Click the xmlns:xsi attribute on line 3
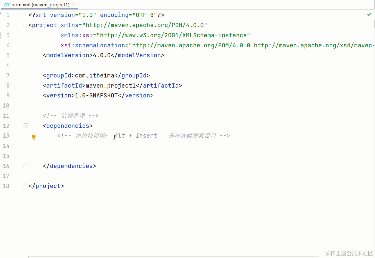This screenshot has height=258, width=375. [77, 35]
